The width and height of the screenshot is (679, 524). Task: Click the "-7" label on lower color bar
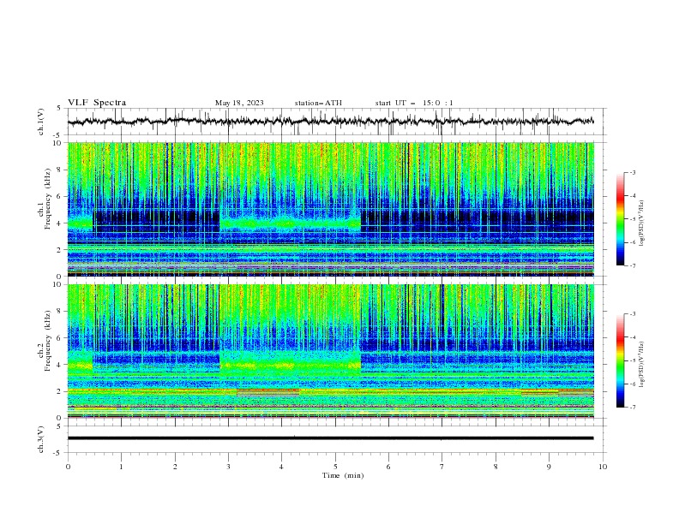[x=632, y=408]
